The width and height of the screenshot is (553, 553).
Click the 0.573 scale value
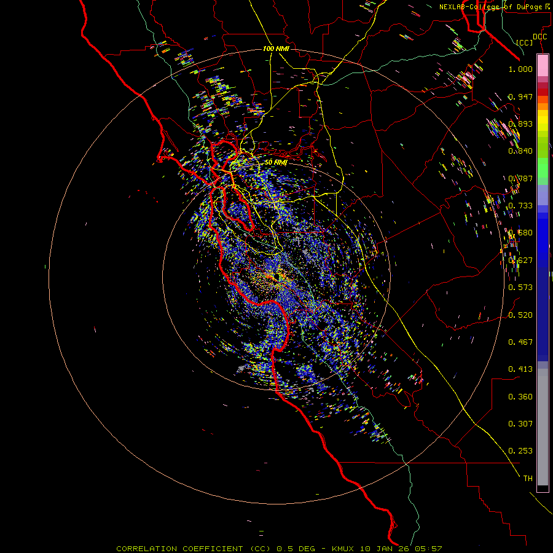click(x=520, y=288)
